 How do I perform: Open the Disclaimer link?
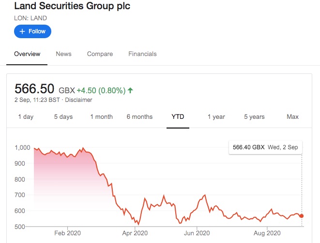(x=78, y=100)
